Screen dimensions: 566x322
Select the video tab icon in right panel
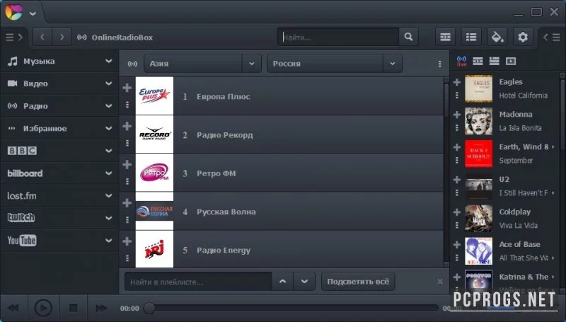coord(511,61)
